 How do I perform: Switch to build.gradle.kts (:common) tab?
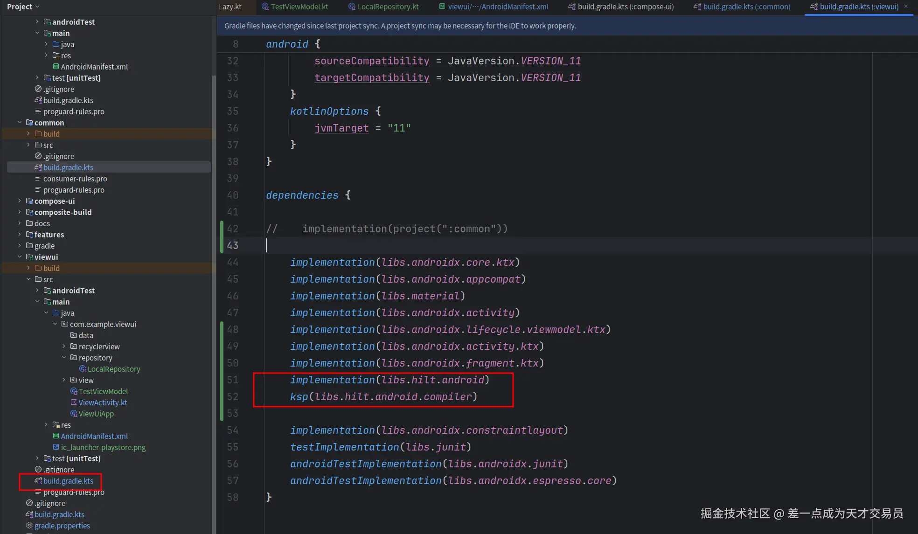click(x=746, y=7)
